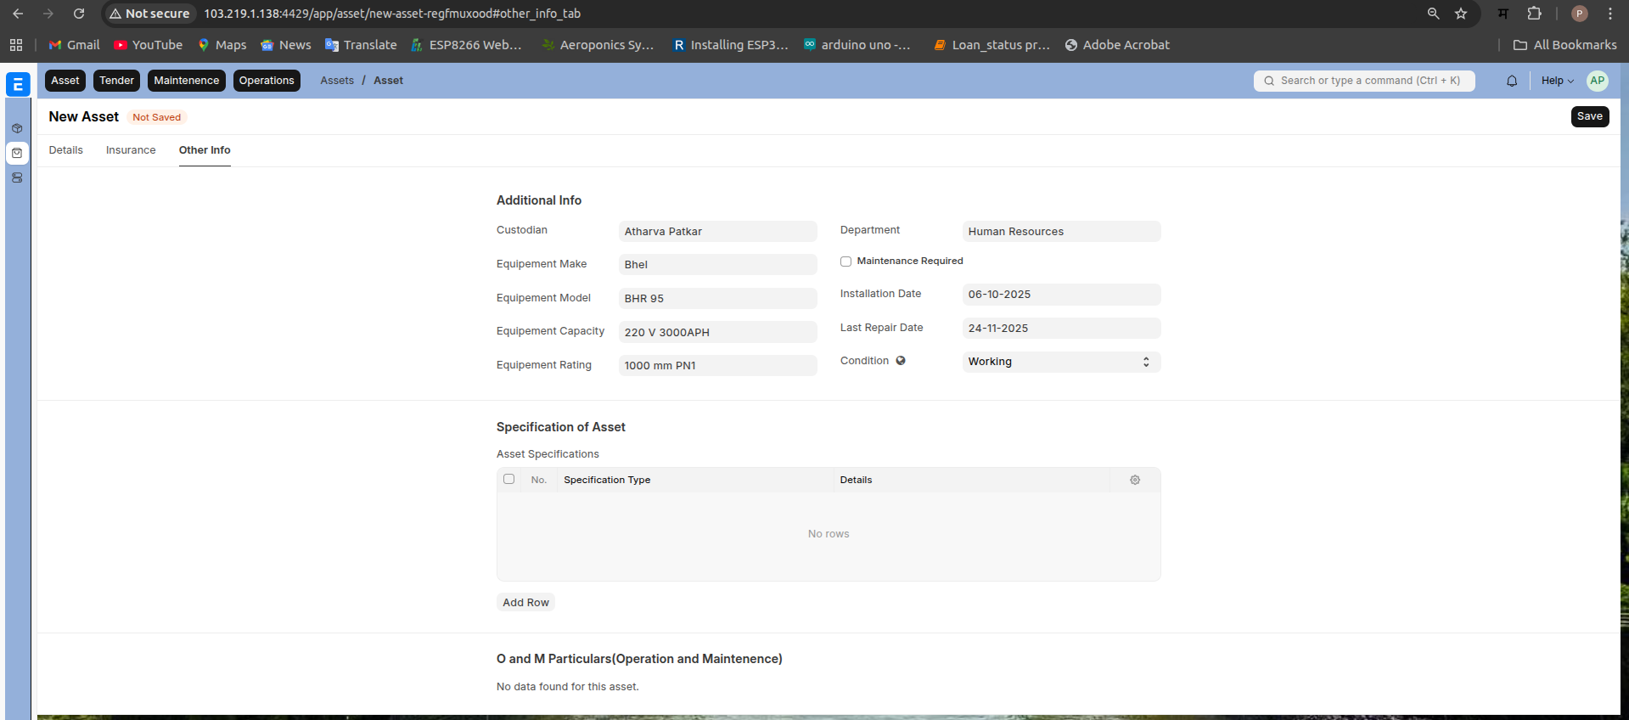The image size is (1629, 720).
Task: Tick the select-all checkbox in specifications table
Action: pos(508,479)
